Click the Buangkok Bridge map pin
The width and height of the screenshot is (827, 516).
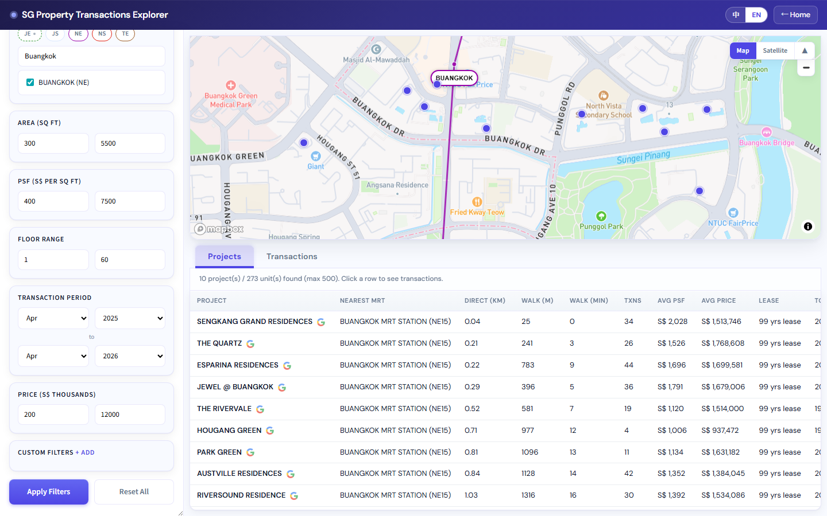click(x=766, y=132)
